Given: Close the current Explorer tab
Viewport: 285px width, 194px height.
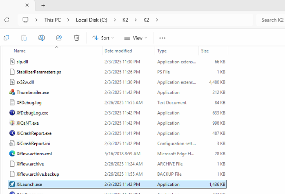Looking at the screenshot, I should [x=27, y=5].
